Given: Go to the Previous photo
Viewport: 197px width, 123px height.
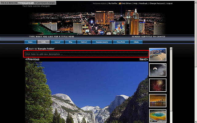Looking at the screenshot, I should (x=32, y=59).
